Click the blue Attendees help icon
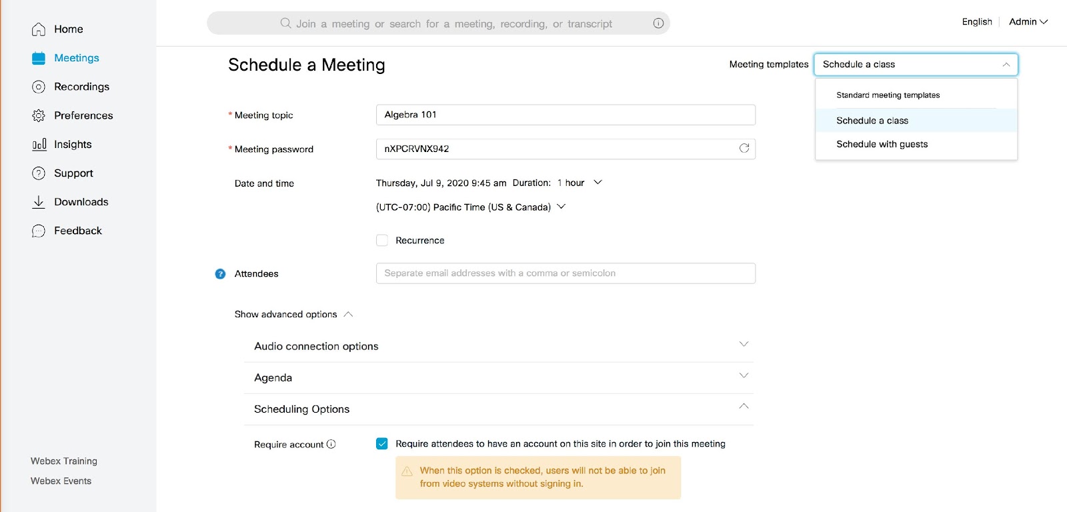The height and width of the screenshot is (512, 1067). (x=220, y=274)
